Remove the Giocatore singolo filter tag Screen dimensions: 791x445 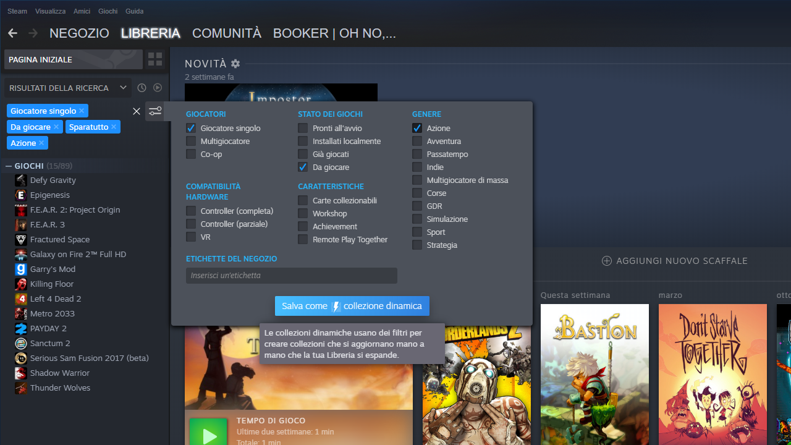coord(82,111)
